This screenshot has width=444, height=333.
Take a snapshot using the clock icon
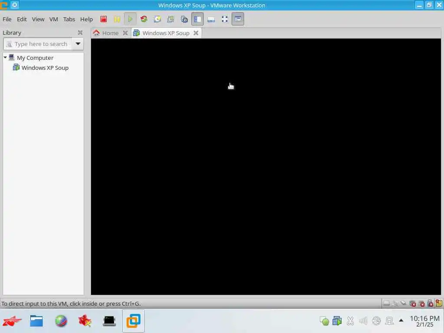(157, 19)
